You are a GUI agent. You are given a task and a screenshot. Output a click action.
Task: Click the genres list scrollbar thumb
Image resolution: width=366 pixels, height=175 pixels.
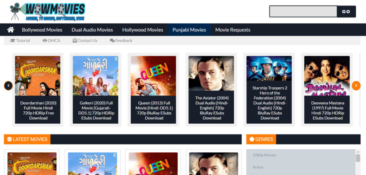point(358,158)
